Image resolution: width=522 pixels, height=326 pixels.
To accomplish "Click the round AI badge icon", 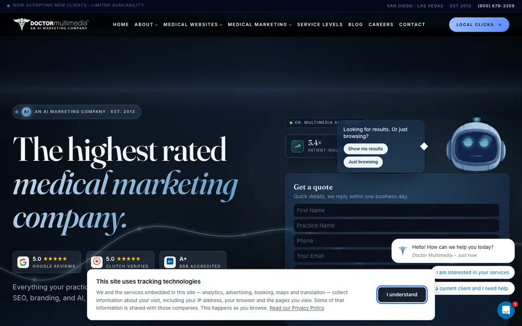I will point(26,112).
